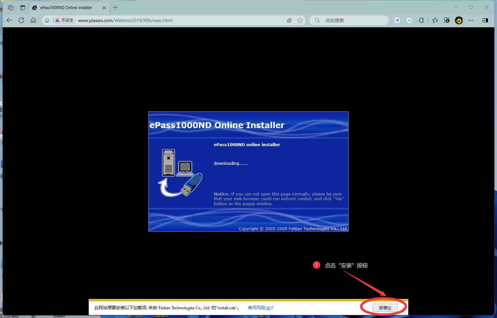Click the IE mode indicator left of address
This screenshot has width=497, height=318.
click(x=47, y=20)
